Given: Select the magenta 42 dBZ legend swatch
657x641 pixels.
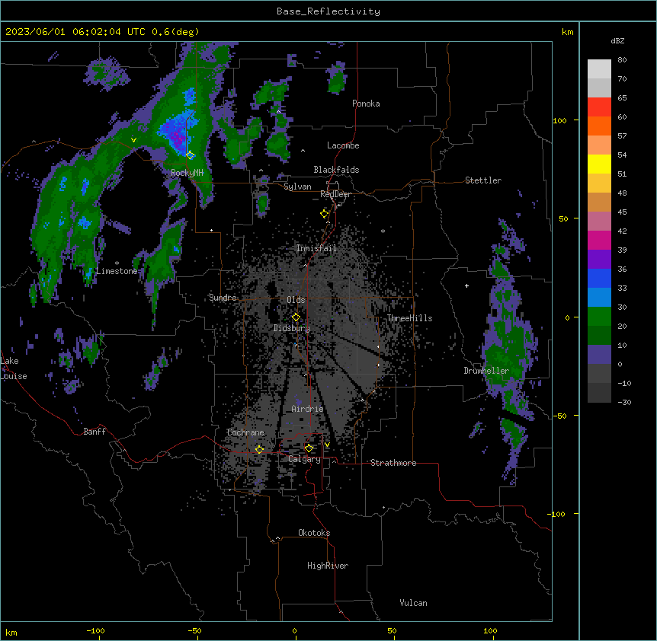Looking at the screenshot, I should (599, 240).
